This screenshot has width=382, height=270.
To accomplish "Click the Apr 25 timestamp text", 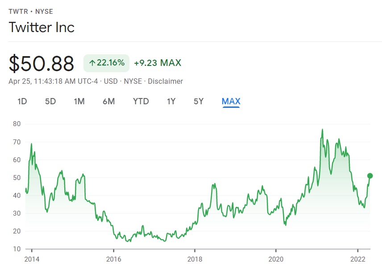I will pos(53,81).
